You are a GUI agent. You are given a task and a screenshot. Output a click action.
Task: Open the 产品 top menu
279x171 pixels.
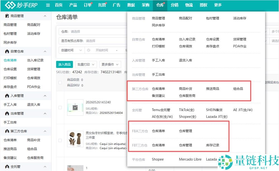click(73, 5)
